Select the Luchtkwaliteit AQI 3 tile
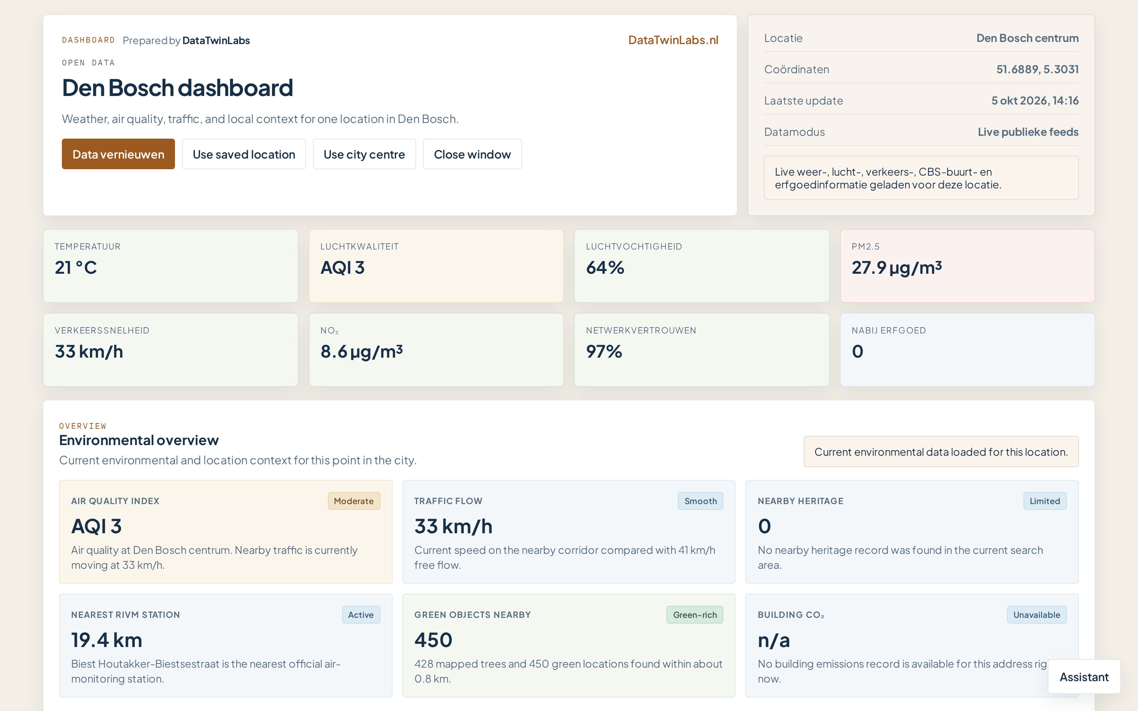The image size is (1138, 711). tap(436, 266)
